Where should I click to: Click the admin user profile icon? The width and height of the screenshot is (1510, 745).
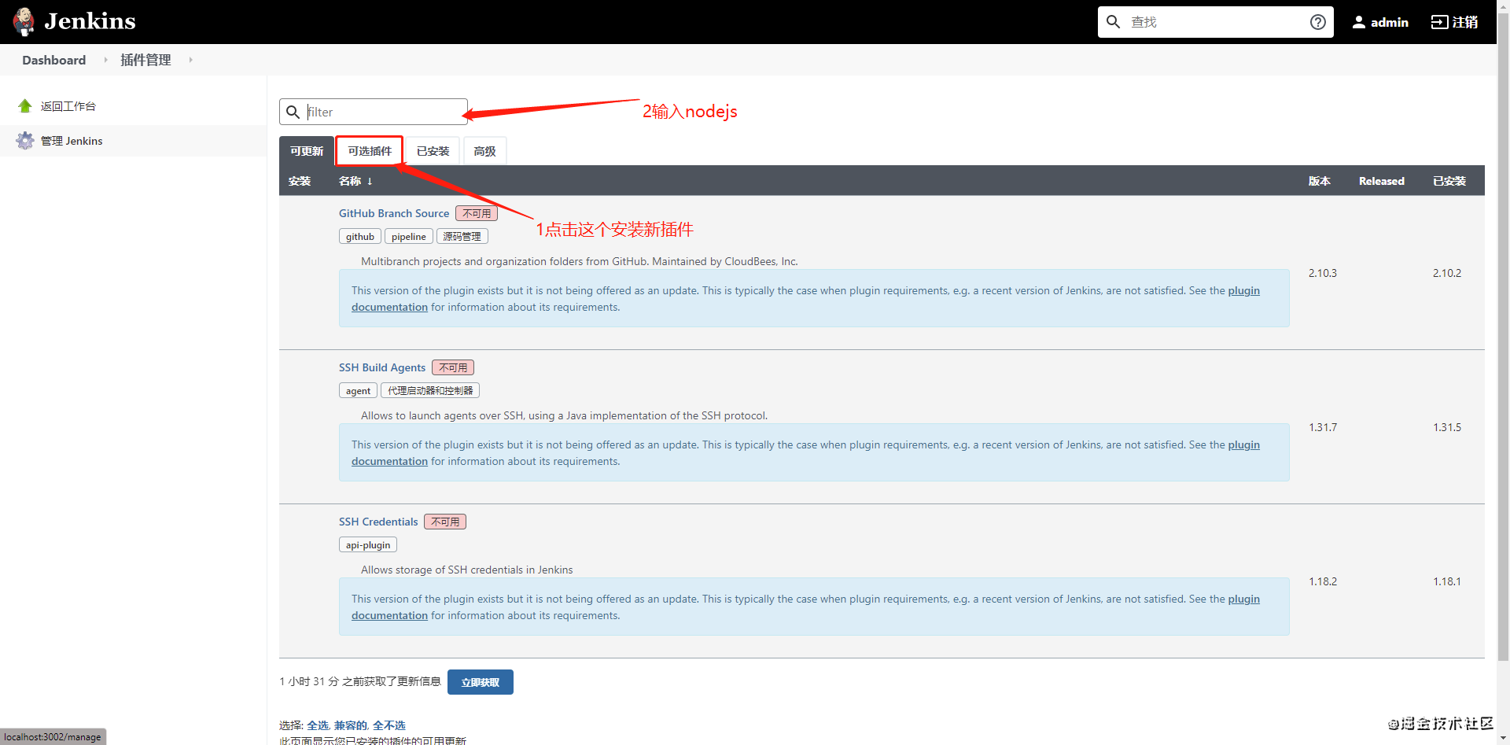1359,22
